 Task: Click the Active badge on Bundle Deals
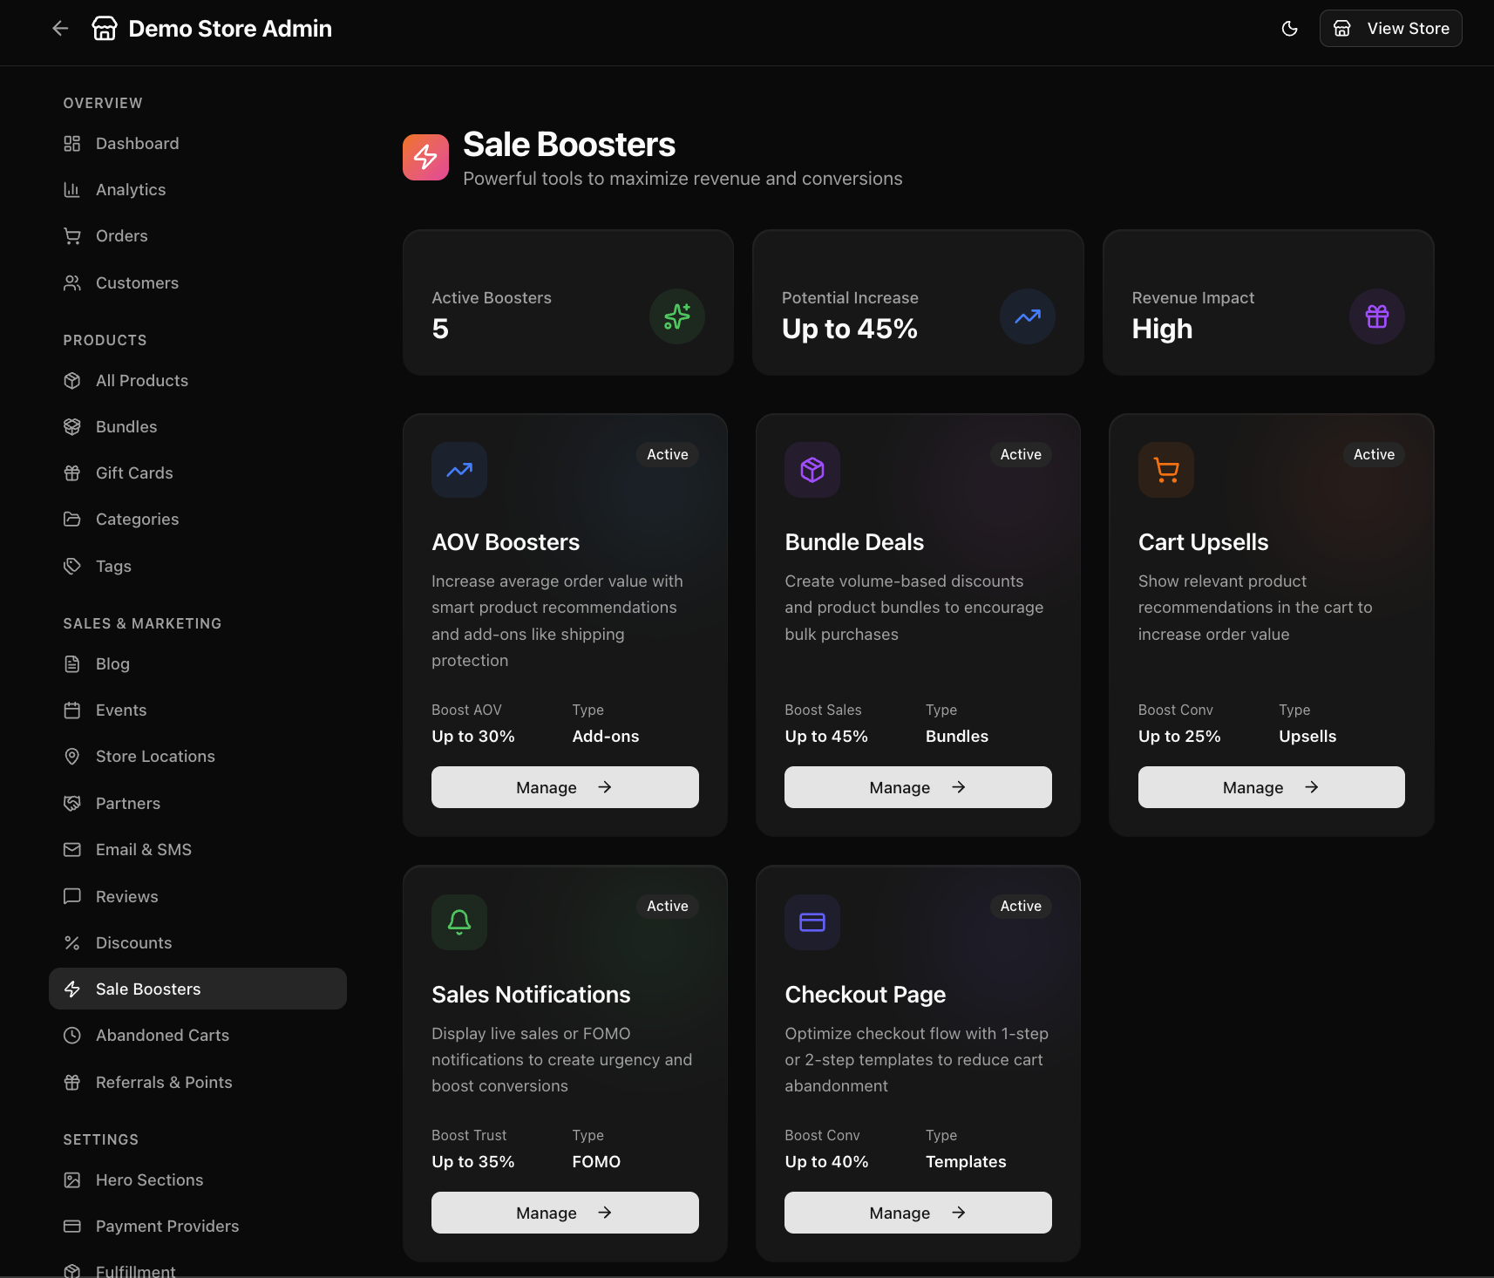1020,454
